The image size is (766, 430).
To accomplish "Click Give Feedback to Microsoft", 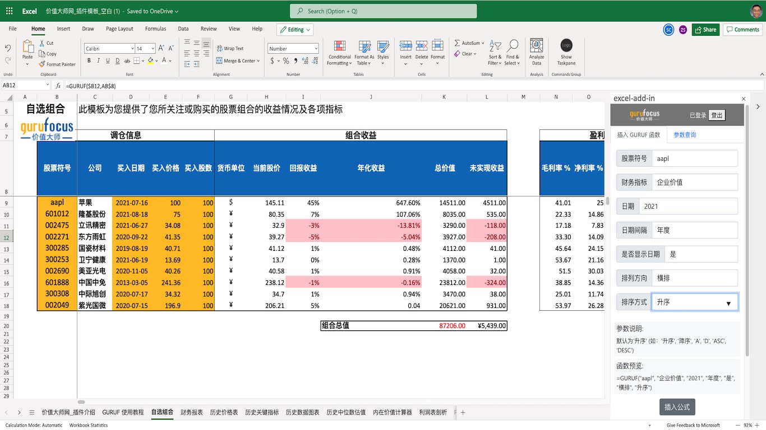I will point(693,426).
